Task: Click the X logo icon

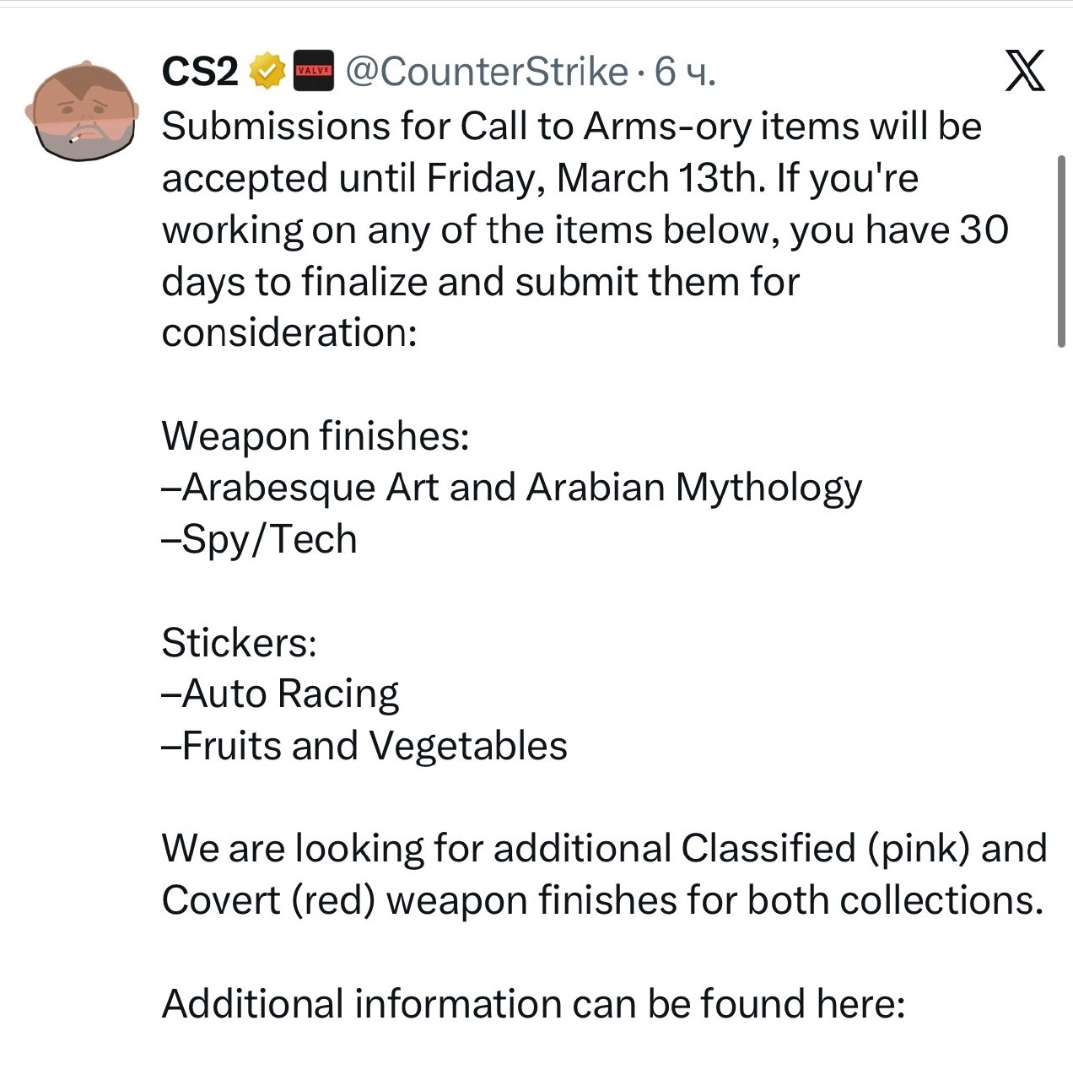Action: pyautogui.click(x=1025, y=71)
